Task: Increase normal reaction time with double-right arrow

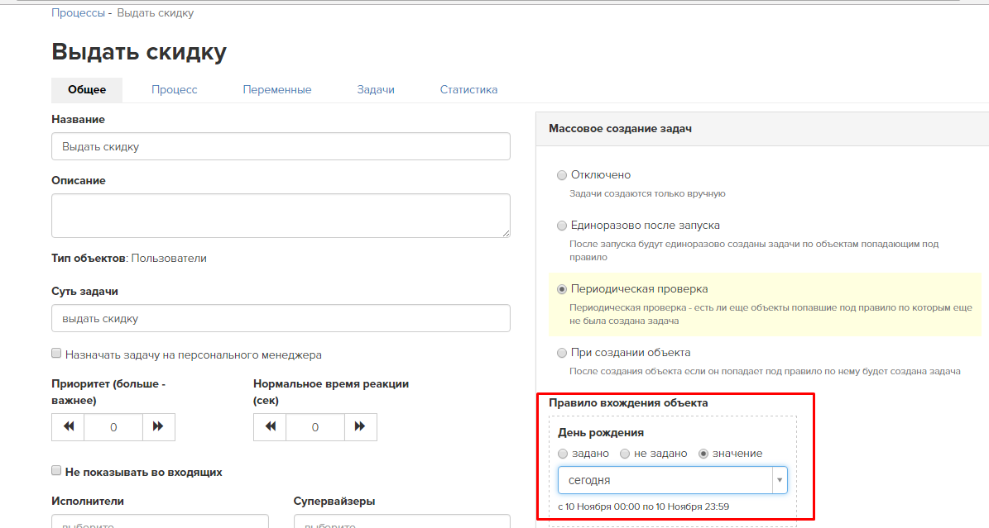Action: pyautogui.click(x=360, y=427)
